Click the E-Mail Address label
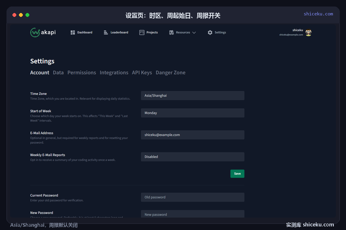Image resolution: width=346 pixels, height=230 pixels. [x=42, y=133]
